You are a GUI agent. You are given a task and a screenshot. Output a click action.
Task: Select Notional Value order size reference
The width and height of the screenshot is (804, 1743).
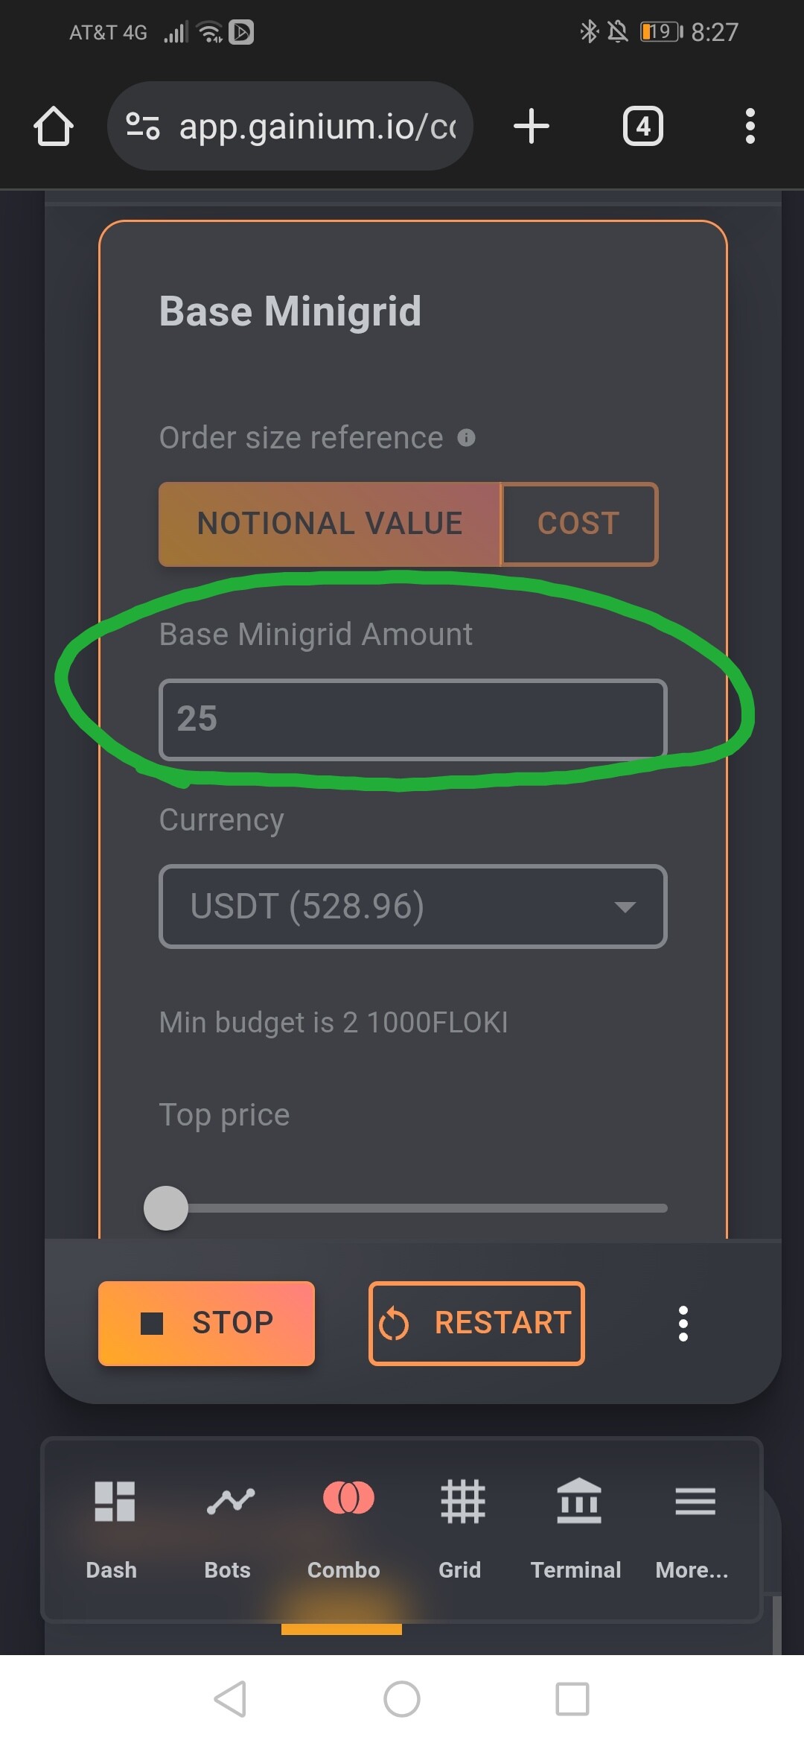pos(330,524)
